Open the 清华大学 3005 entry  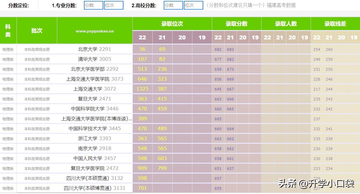pyautogui.click(x=95, y=59)
